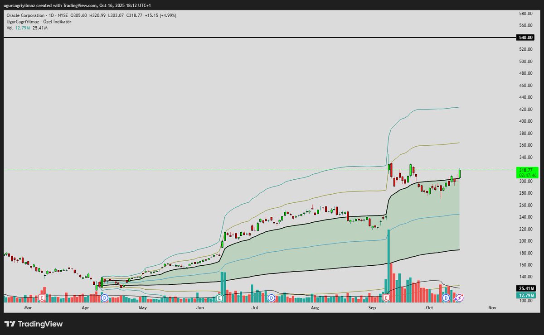Select the 540.00 horizontal line price label
The height and width of the screenshot is (335, 544).
[x=525, y=37]
